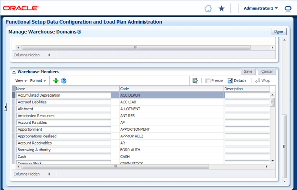Image resolution: width=297 pixels, height=190 pixels.
Task: Click the members table vertical scrollbar thumb
Action: 272,102
